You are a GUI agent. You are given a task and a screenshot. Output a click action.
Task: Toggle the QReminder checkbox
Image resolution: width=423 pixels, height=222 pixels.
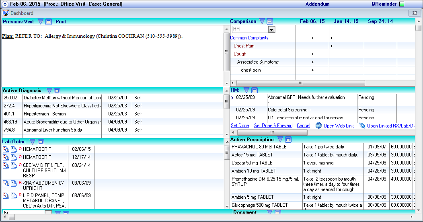(x=402, y=4)
